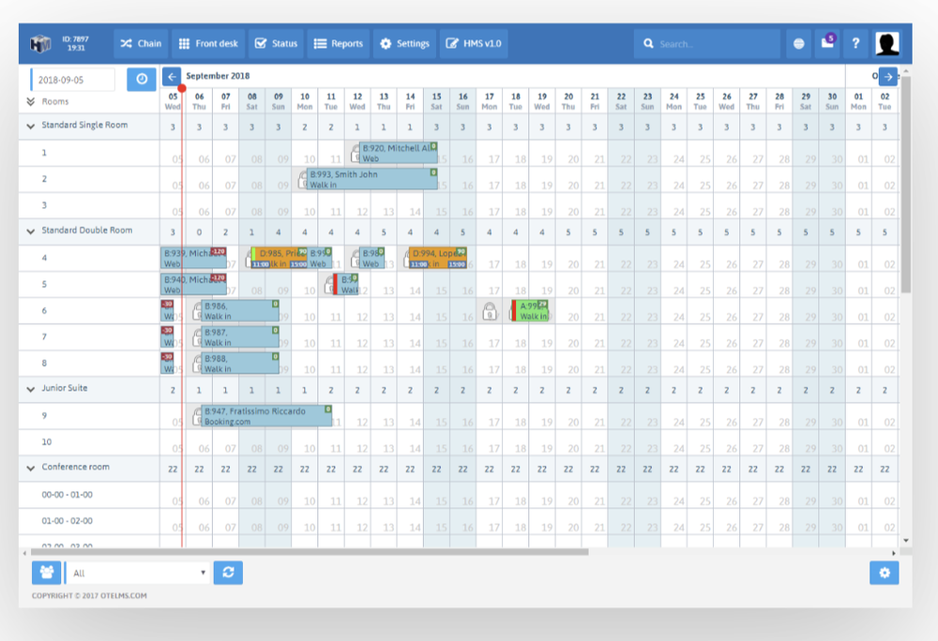Open booking B:940 in room 5
Image resolution: width=938 pixels, height=641 pixels.
[x=193, y=284]
